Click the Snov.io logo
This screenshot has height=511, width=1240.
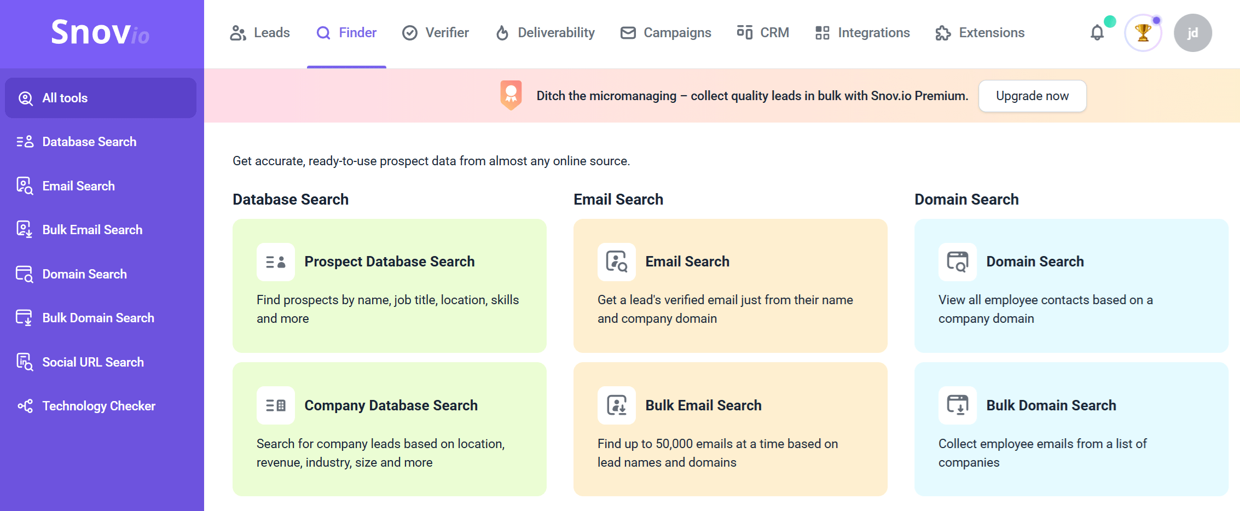[x=100, y=32]
